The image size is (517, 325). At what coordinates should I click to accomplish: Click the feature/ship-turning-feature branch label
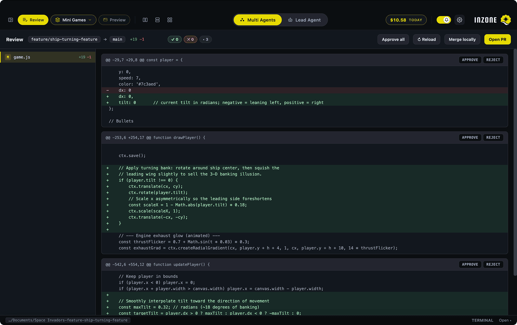64,39
